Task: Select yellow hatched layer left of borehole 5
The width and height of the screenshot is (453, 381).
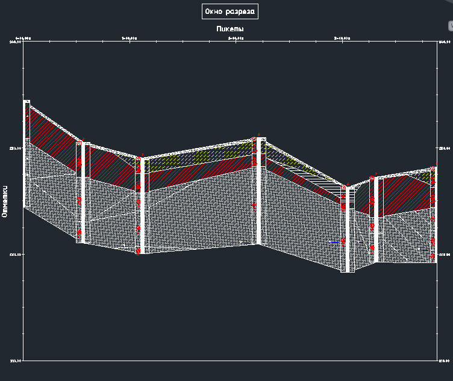Action: (x=229, y=153)
